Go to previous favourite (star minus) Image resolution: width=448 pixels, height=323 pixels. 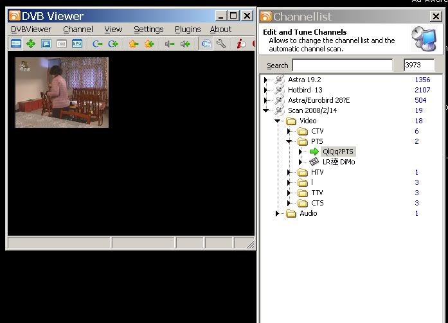pyautogui.click(x=134, y=44)
